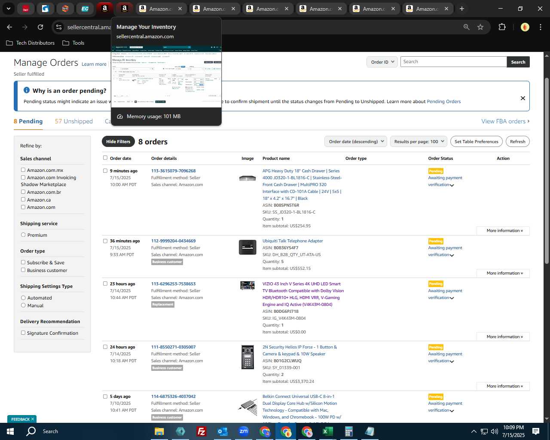Expand More information for order 113-3615079-7096268
Viewport: 550px width, 440px height.
pos(503,231)
